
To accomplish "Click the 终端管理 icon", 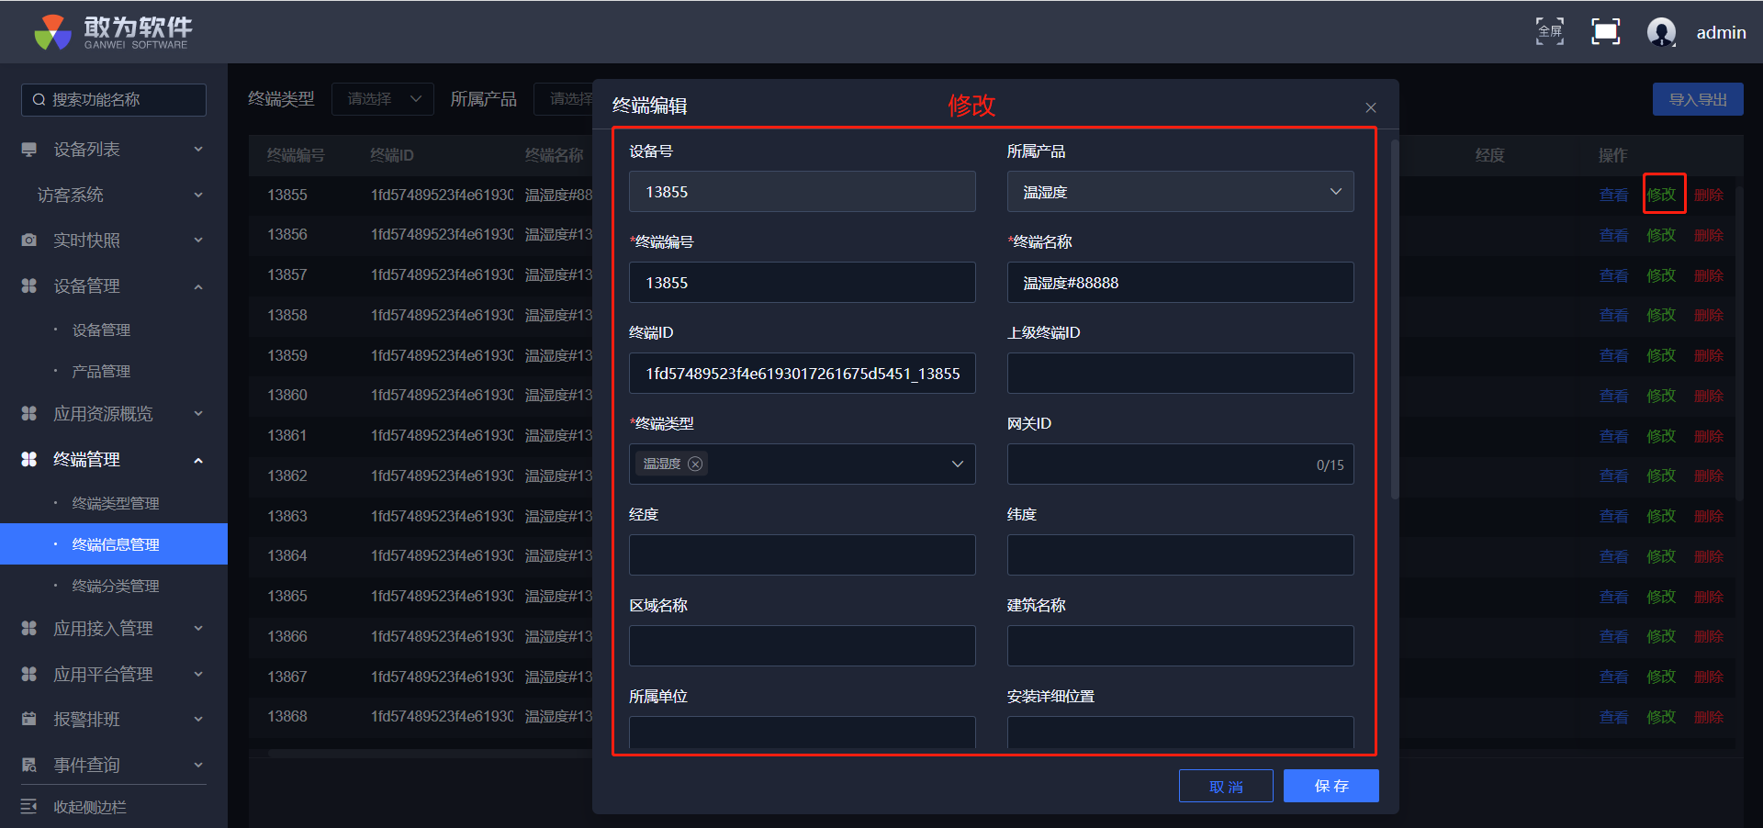I will coord(29,459).
